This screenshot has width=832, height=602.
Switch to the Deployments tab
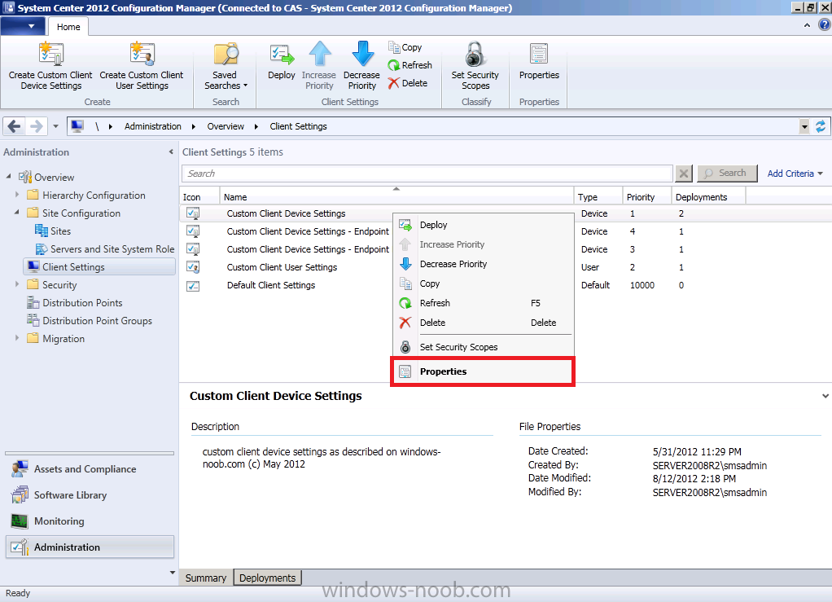pos(267,578)
